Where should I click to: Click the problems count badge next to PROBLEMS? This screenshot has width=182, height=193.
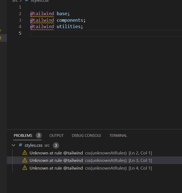39,135
